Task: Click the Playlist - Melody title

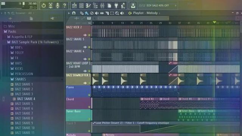Action: coord(145,13)
